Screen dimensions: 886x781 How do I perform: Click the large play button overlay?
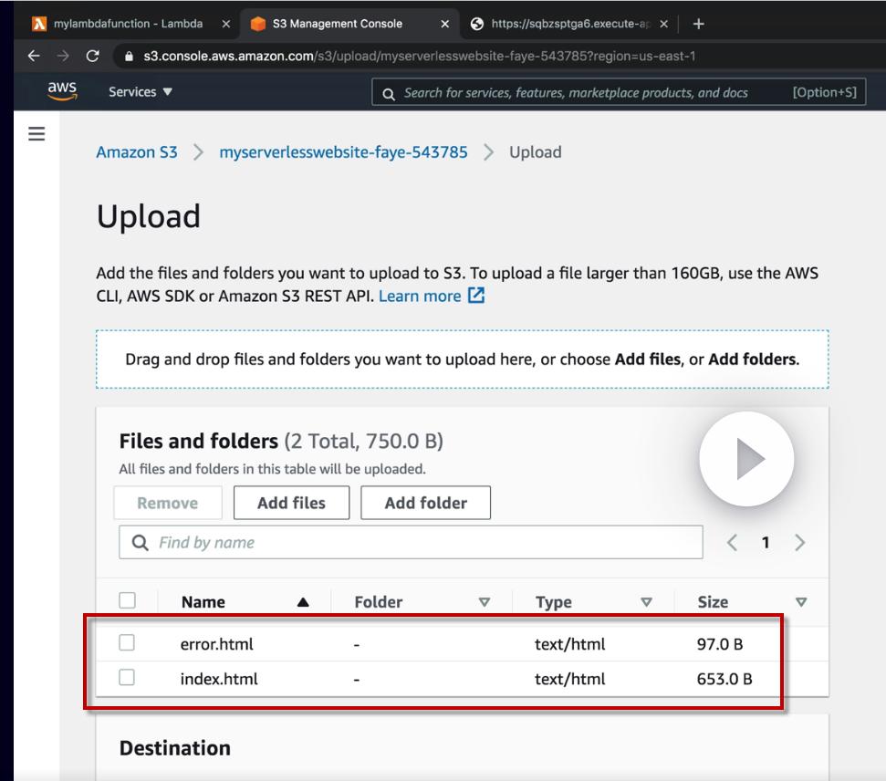(x=746, y=459)
